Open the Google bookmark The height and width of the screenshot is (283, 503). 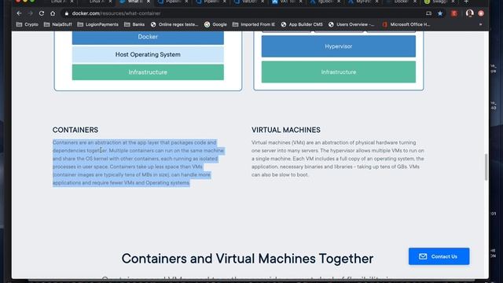pos(215,24)
